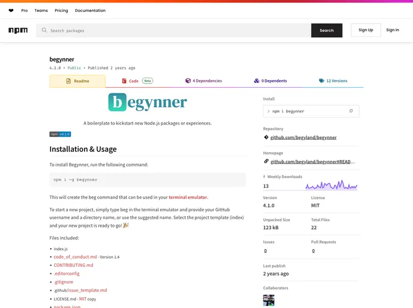Open the .gitignore link
The width and height of the screenshot is (413, 308).
[x=64, y=282]
